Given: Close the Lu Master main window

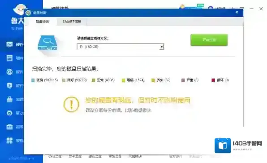Looking at the screenshot, I should (261, 9).
